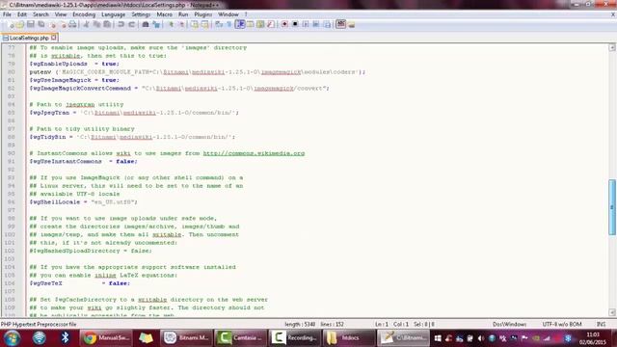Toggle word wrap in toolbar
The height and width of the screenshot is (347, 617).
coord(219,24)
